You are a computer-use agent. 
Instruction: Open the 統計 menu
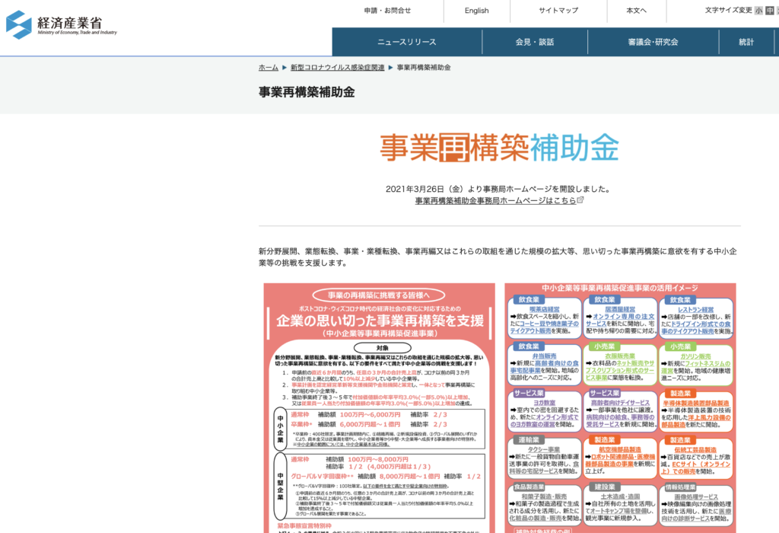click(x=746, y=42)
